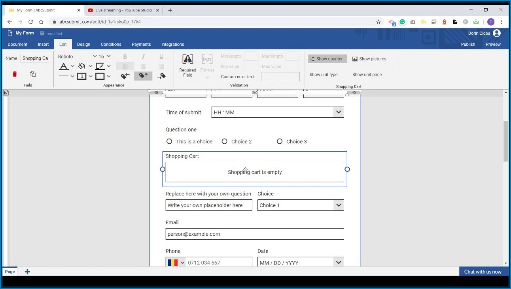Expand the Time of submit HH : MM dropdown
Viewport: 511px width, 289px height.
[x=338, y=112]
